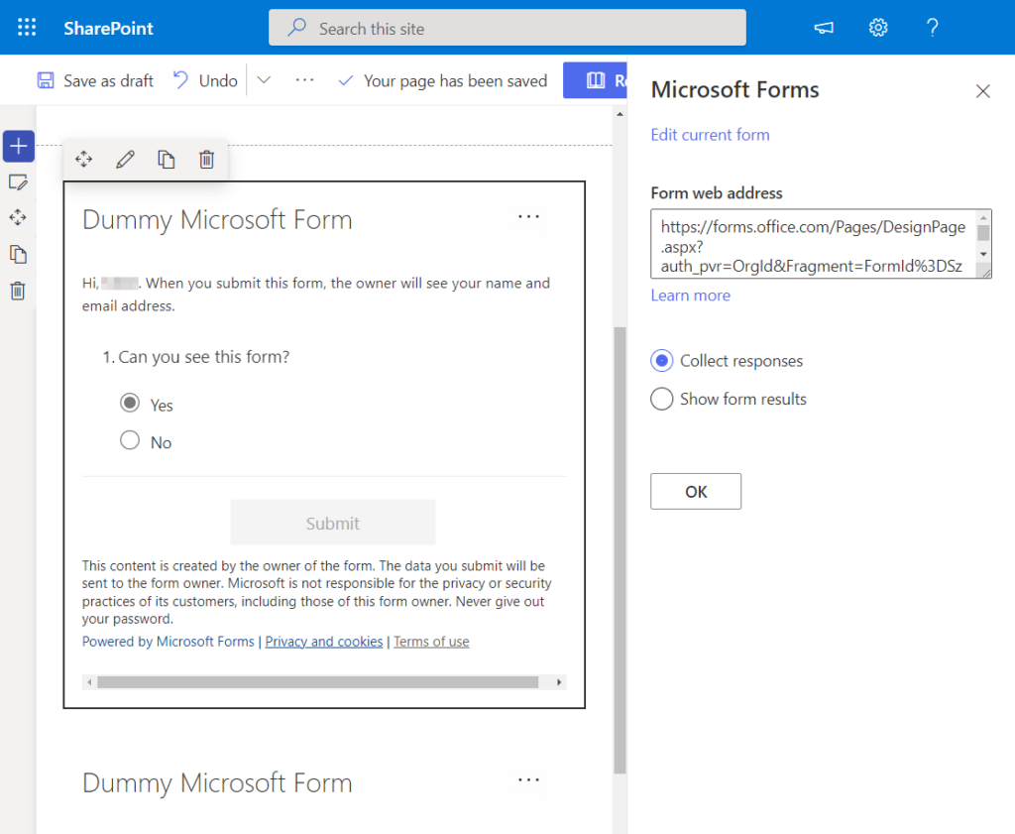Image resolution: width=1015 pixels, height=834 pixels.
Task: Select Collect responses radio button
Action: pyautogui.click(x=661, y=361)
